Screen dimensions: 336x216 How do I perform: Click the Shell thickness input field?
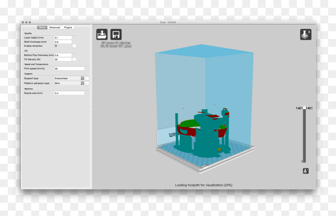(63, 42)
